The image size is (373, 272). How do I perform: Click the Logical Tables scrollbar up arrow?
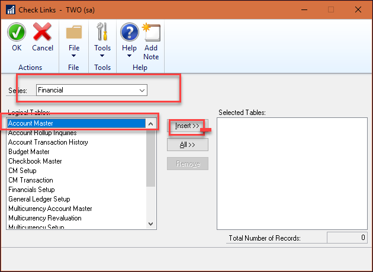[x=150, y=124]
